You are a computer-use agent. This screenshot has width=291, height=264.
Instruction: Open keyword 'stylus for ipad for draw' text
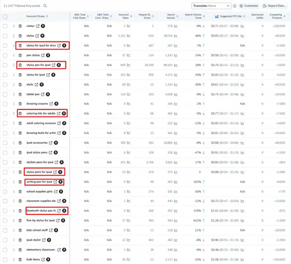click(x=41, y=46)
